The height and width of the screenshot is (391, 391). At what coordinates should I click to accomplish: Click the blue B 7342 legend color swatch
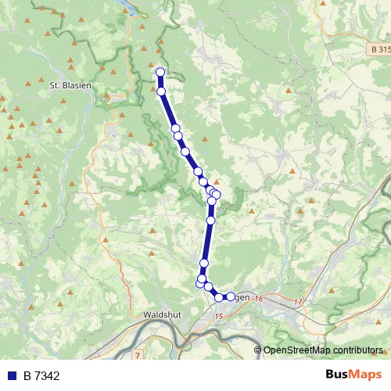[13, 375]
